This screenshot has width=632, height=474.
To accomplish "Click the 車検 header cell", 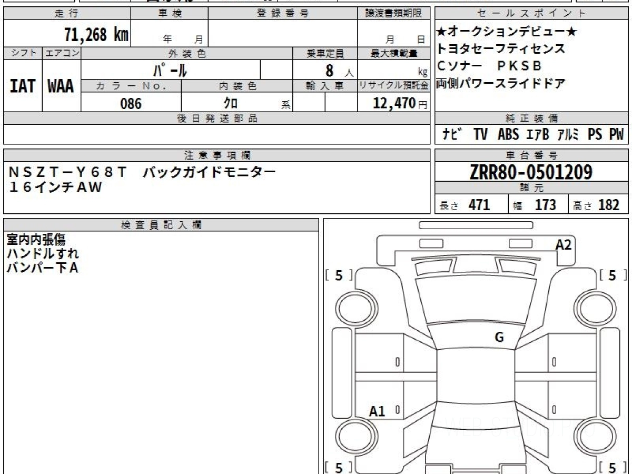I will pyautogui.click(x=169, y=14).
